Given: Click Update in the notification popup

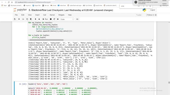Looking at the screenshot, I should [x=164, y=4].
